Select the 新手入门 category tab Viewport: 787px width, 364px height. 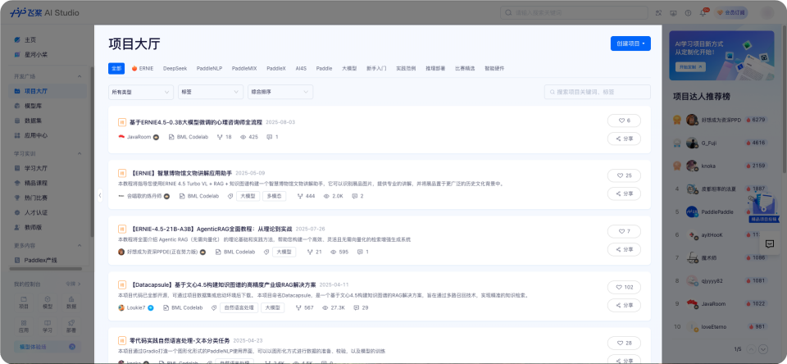pos(376,68)
